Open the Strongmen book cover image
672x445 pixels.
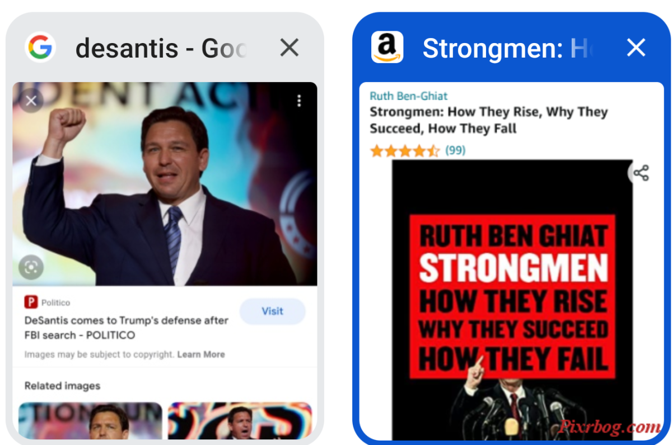pos(512,300)
